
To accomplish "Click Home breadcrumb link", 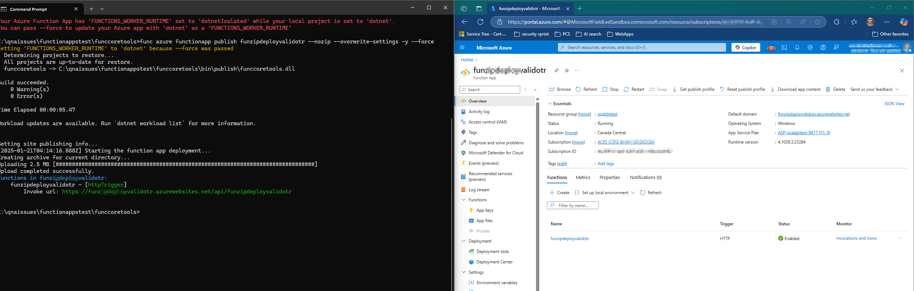I will [x=467, y=60].
